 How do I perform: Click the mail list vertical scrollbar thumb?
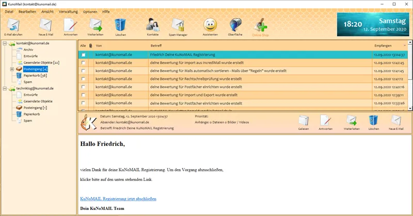tap(410, 62)
